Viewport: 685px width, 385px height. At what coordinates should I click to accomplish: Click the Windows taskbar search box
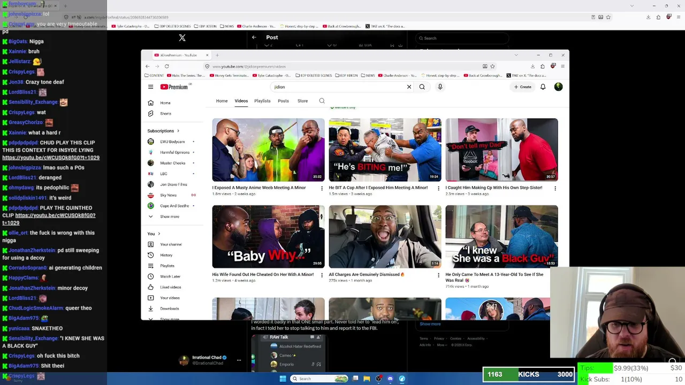click(x=319, y=379)
